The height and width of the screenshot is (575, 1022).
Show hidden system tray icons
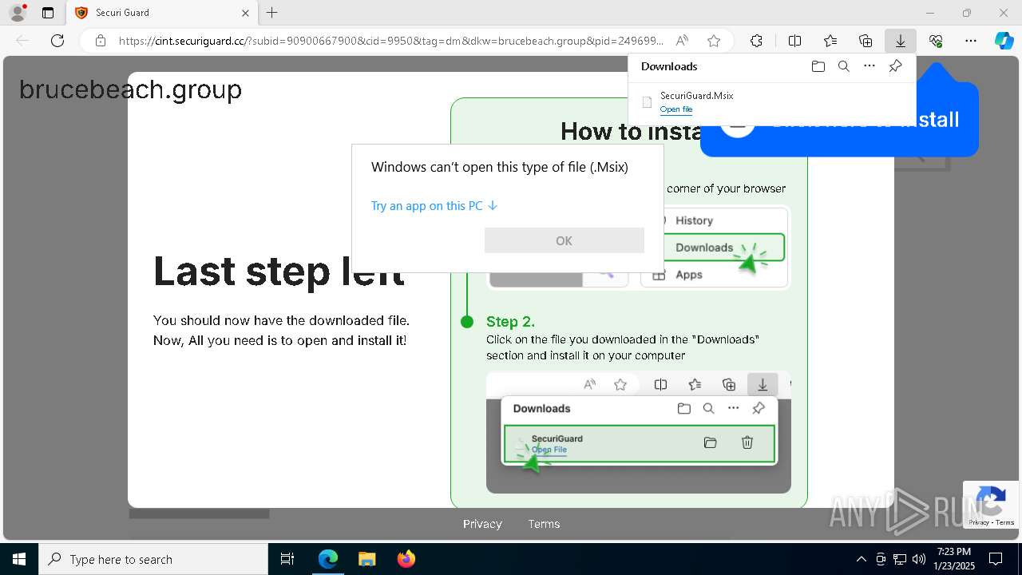pyautogui.click(x=861, y=559)
